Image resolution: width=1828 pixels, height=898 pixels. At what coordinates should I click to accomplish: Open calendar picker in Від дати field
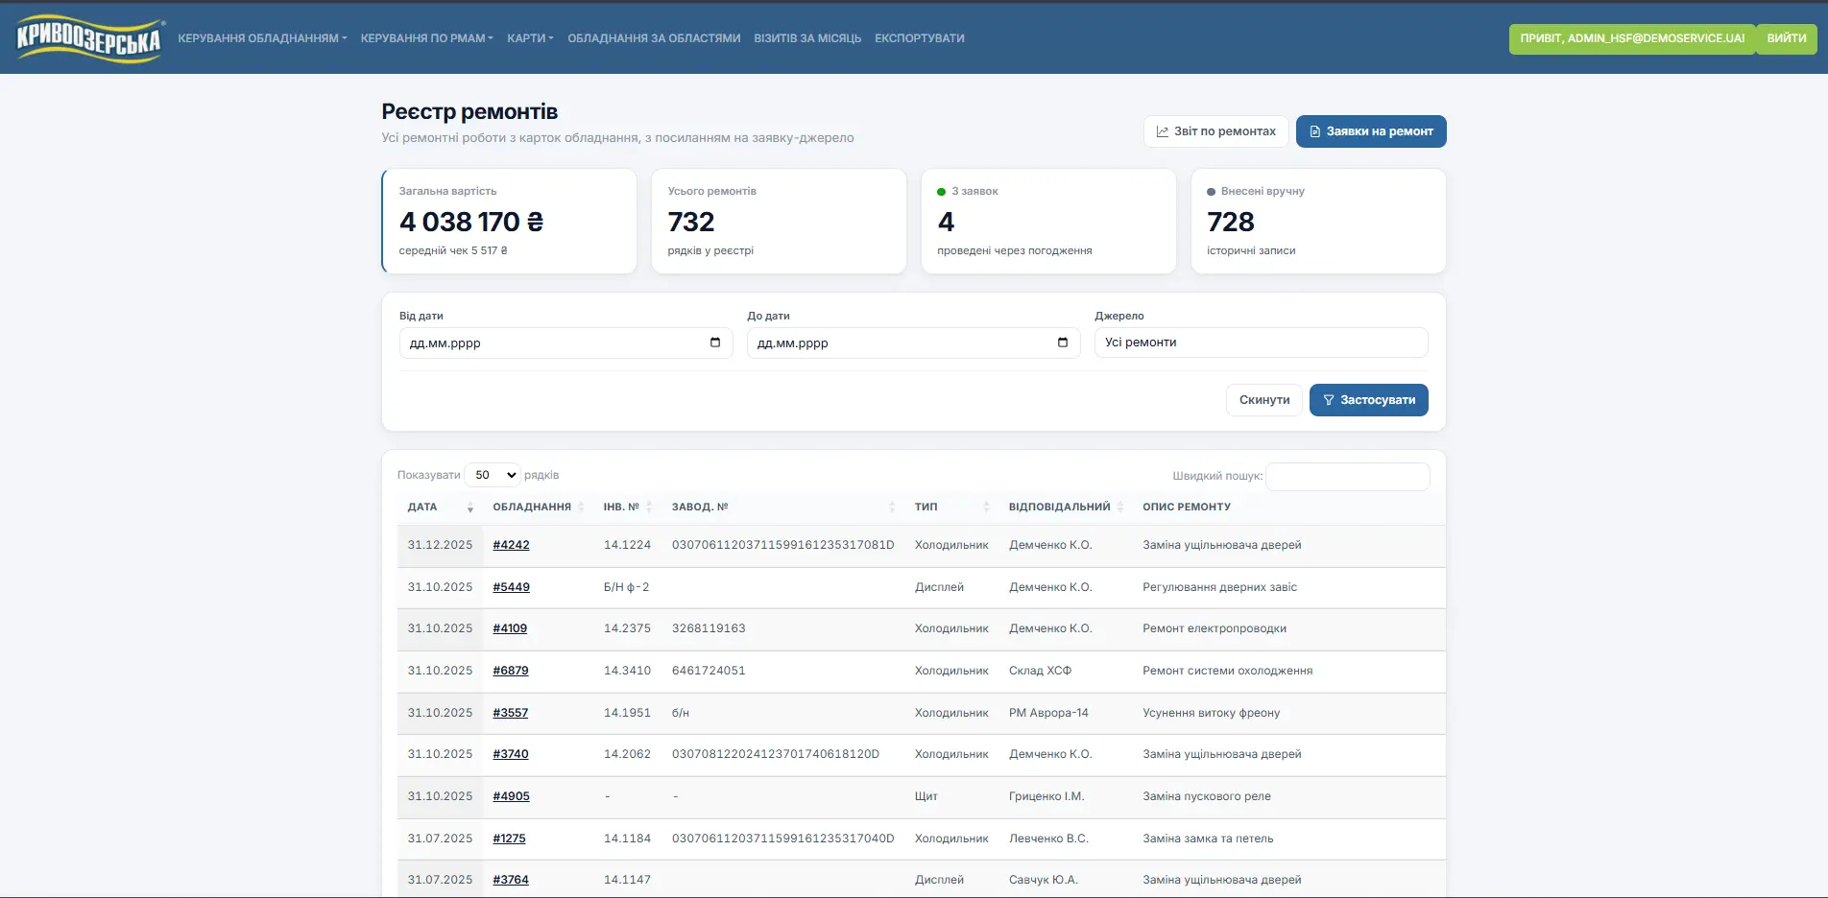pyautogui.click(x=715, y=343)
